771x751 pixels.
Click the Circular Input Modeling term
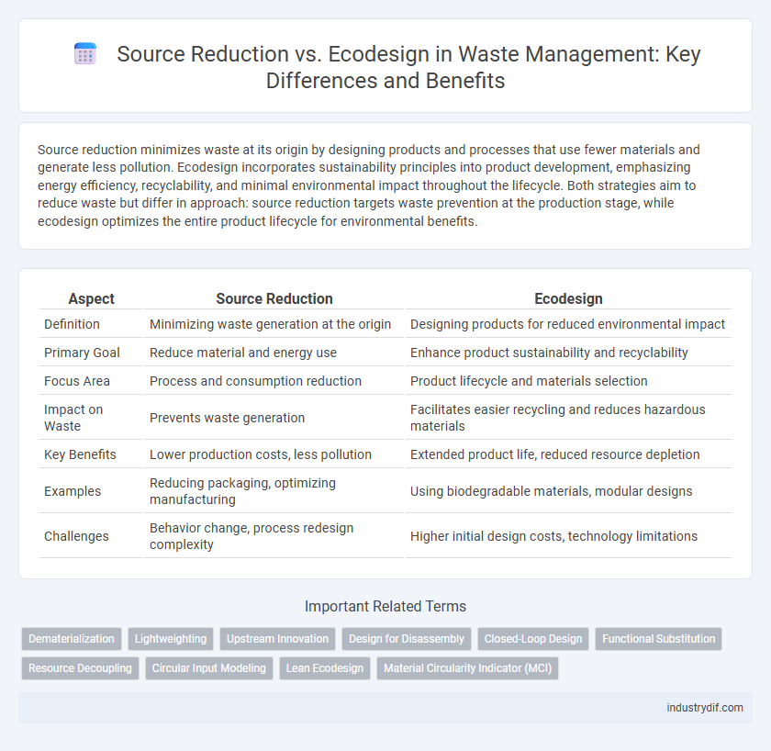pos(208,668)
